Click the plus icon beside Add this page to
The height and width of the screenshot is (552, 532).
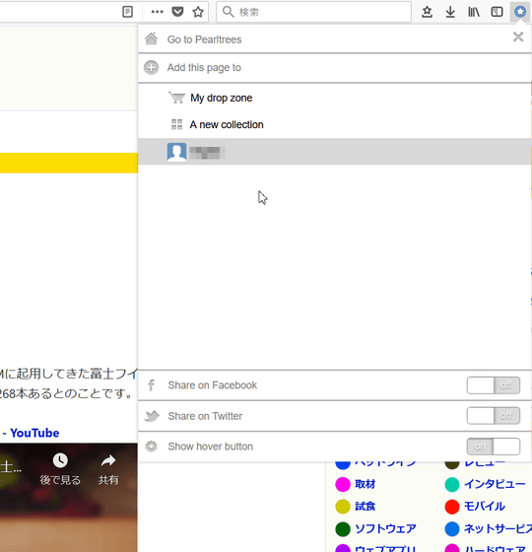[x=152, y=68]
